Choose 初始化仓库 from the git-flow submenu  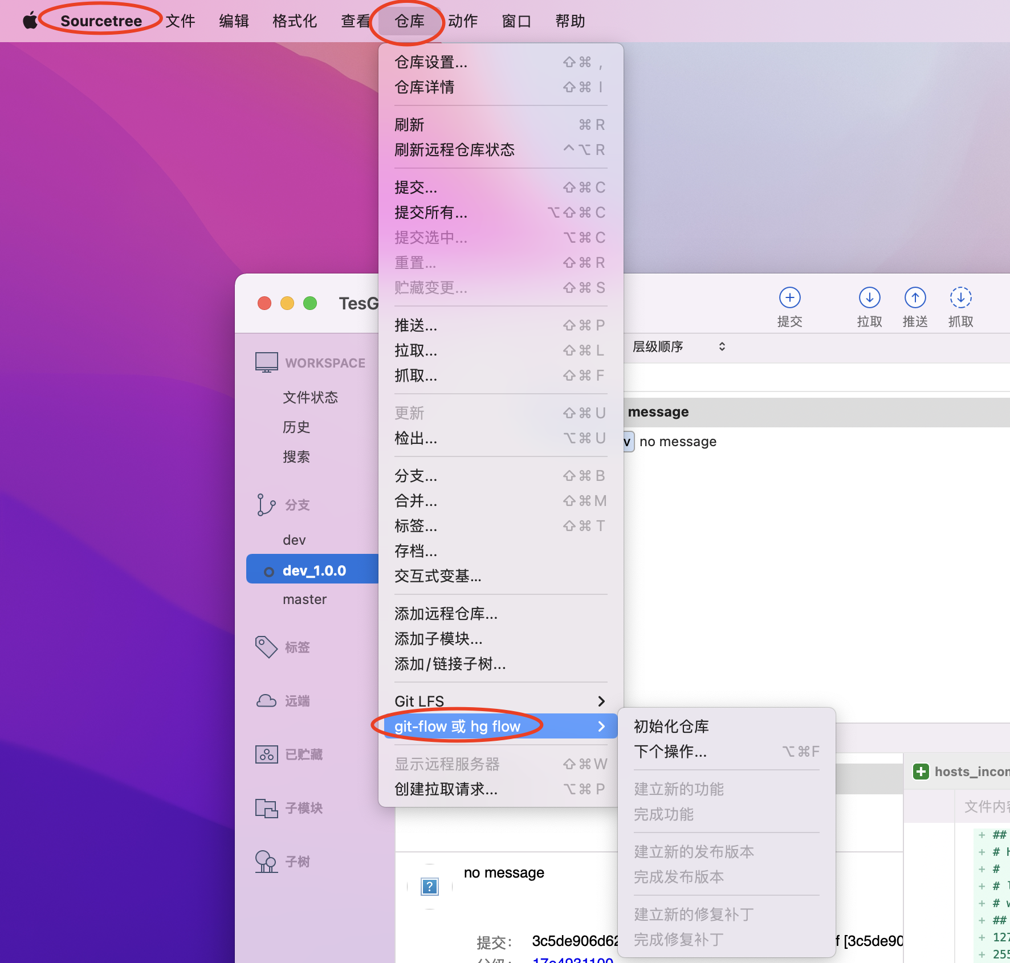point(671,727)
